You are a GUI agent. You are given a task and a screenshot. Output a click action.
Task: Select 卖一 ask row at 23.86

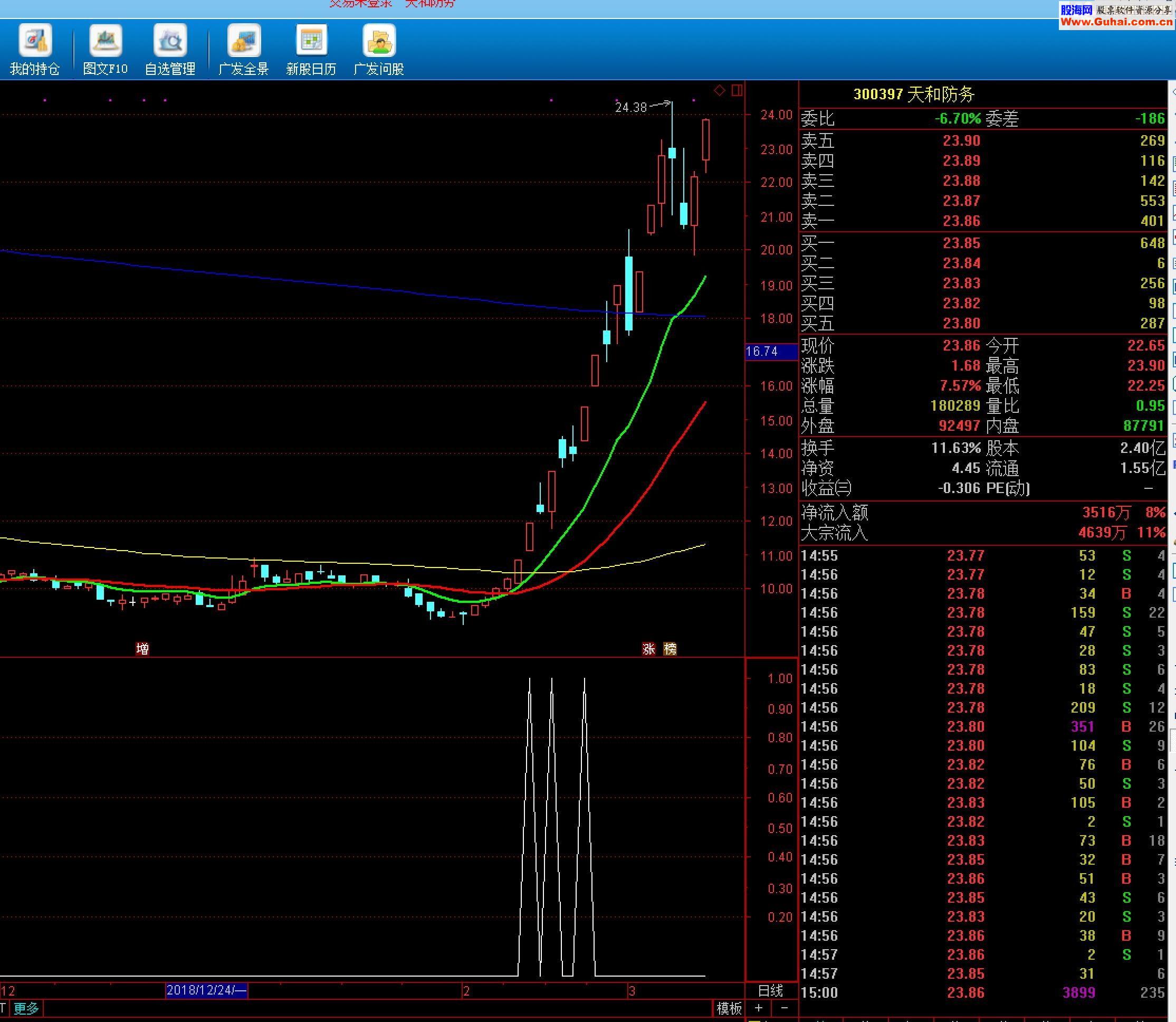click(x=983, y=221)
